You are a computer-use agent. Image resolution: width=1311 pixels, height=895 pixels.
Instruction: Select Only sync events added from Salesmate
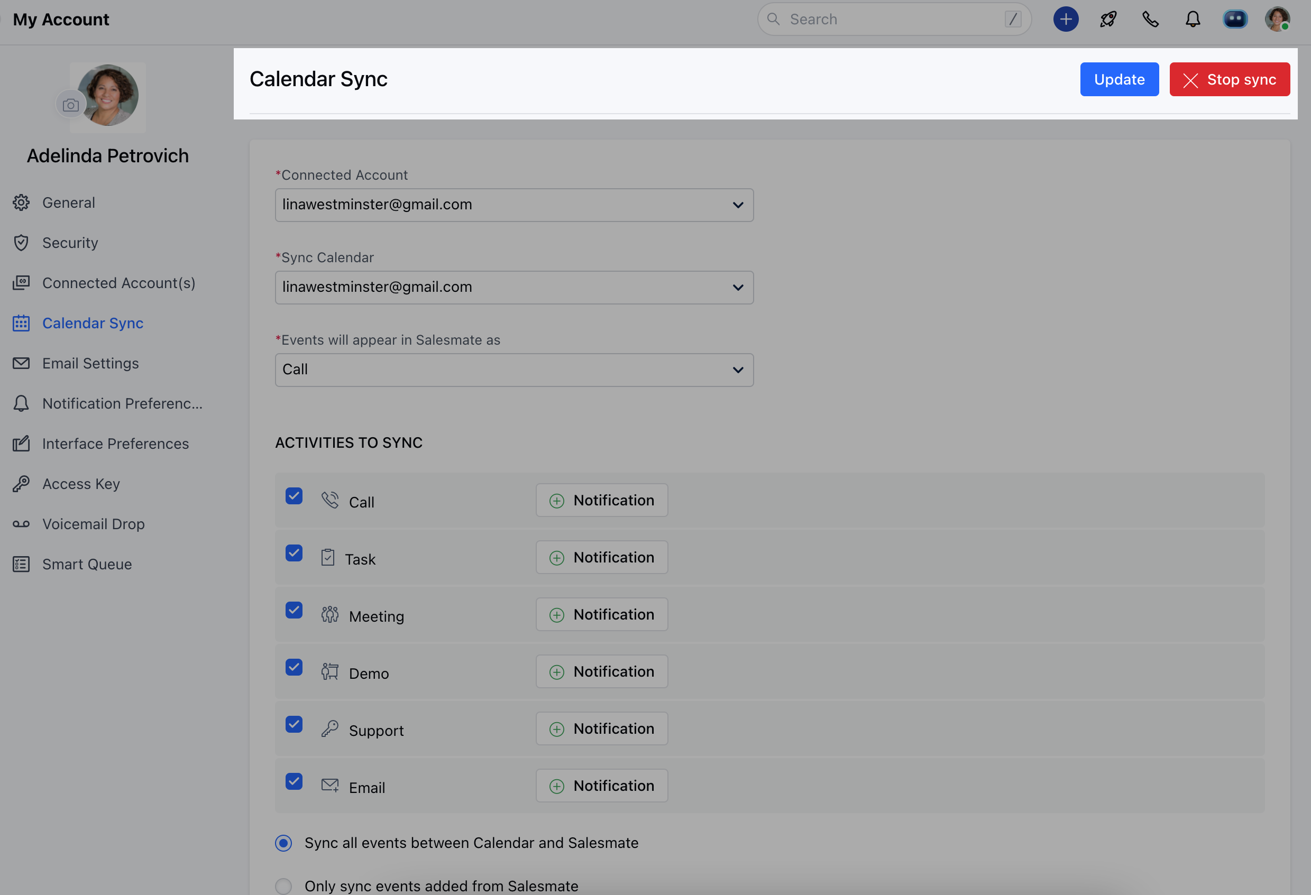pyautogui.click(x=283, y=886)
